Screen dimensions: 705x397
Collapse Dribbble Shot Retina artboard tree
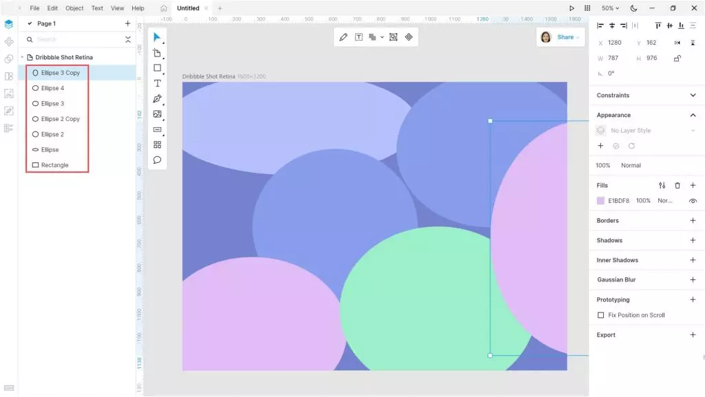(x=22, y=57)
